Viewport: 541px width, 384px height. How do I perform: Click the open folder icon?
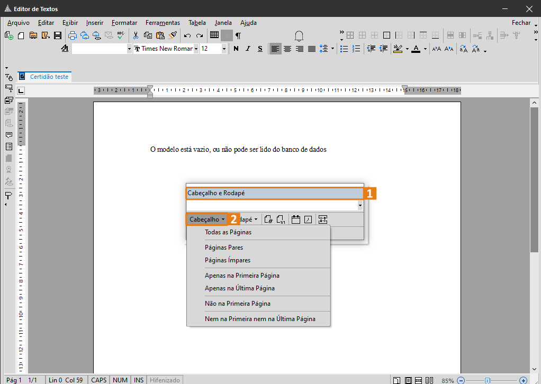point(33,35)
